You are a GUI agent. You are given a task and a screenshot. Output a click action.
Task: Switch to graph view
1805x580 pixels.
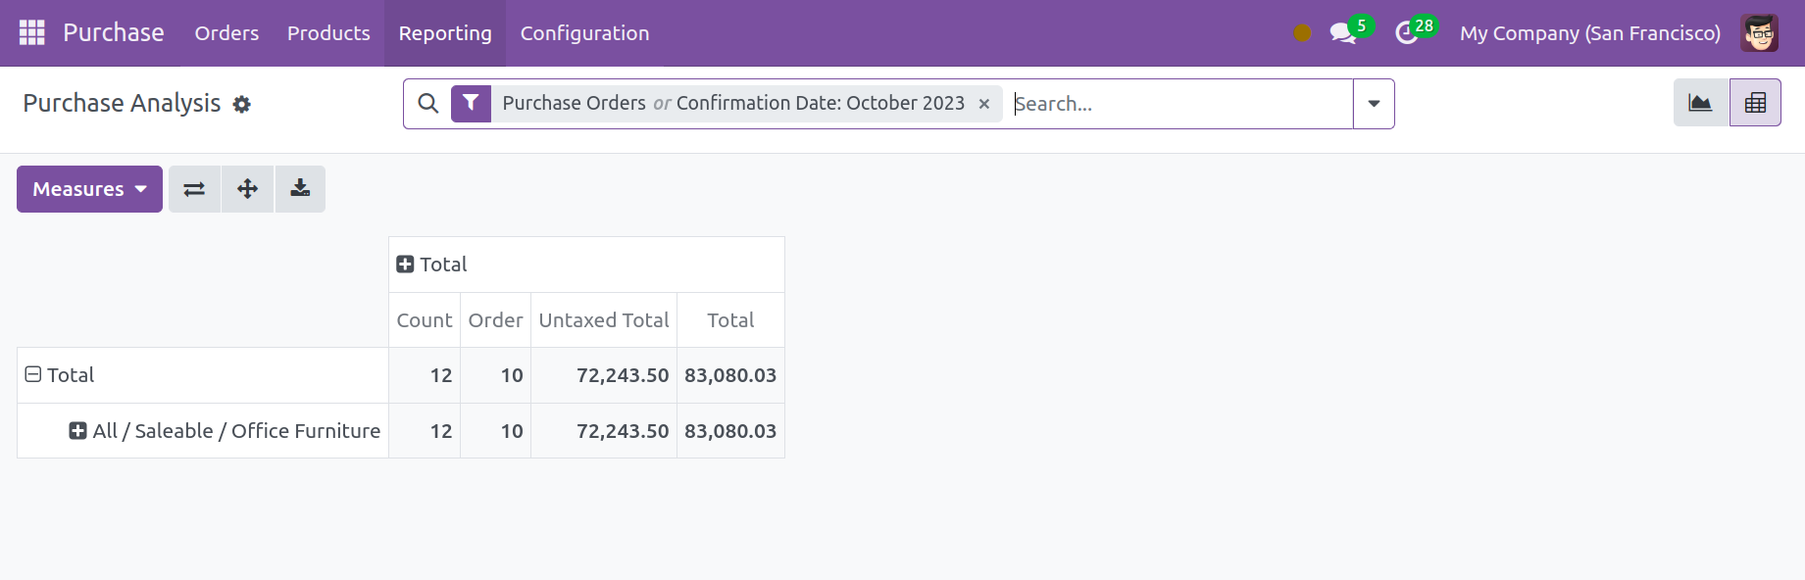pyautogui.click(x=1701, y=103)
